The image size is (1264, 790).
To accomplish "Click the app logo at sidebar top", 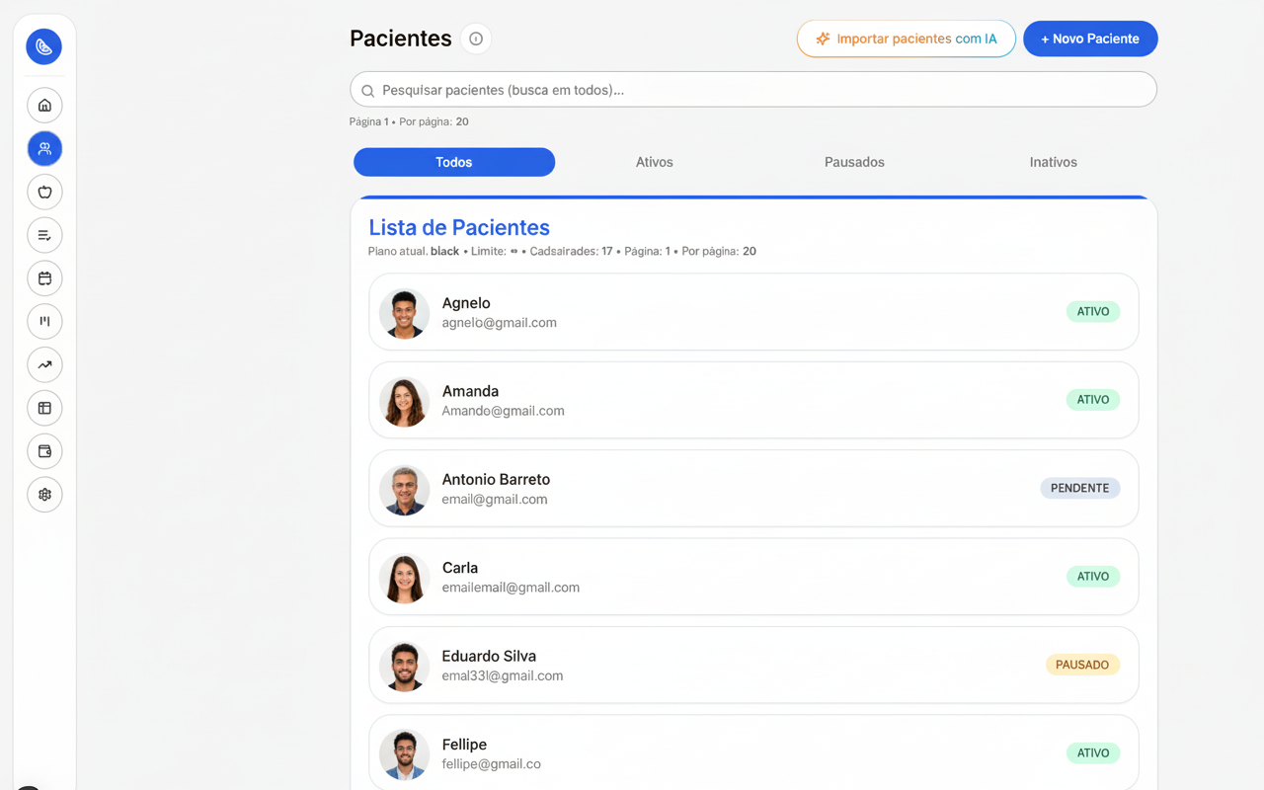I will point(44,46).
